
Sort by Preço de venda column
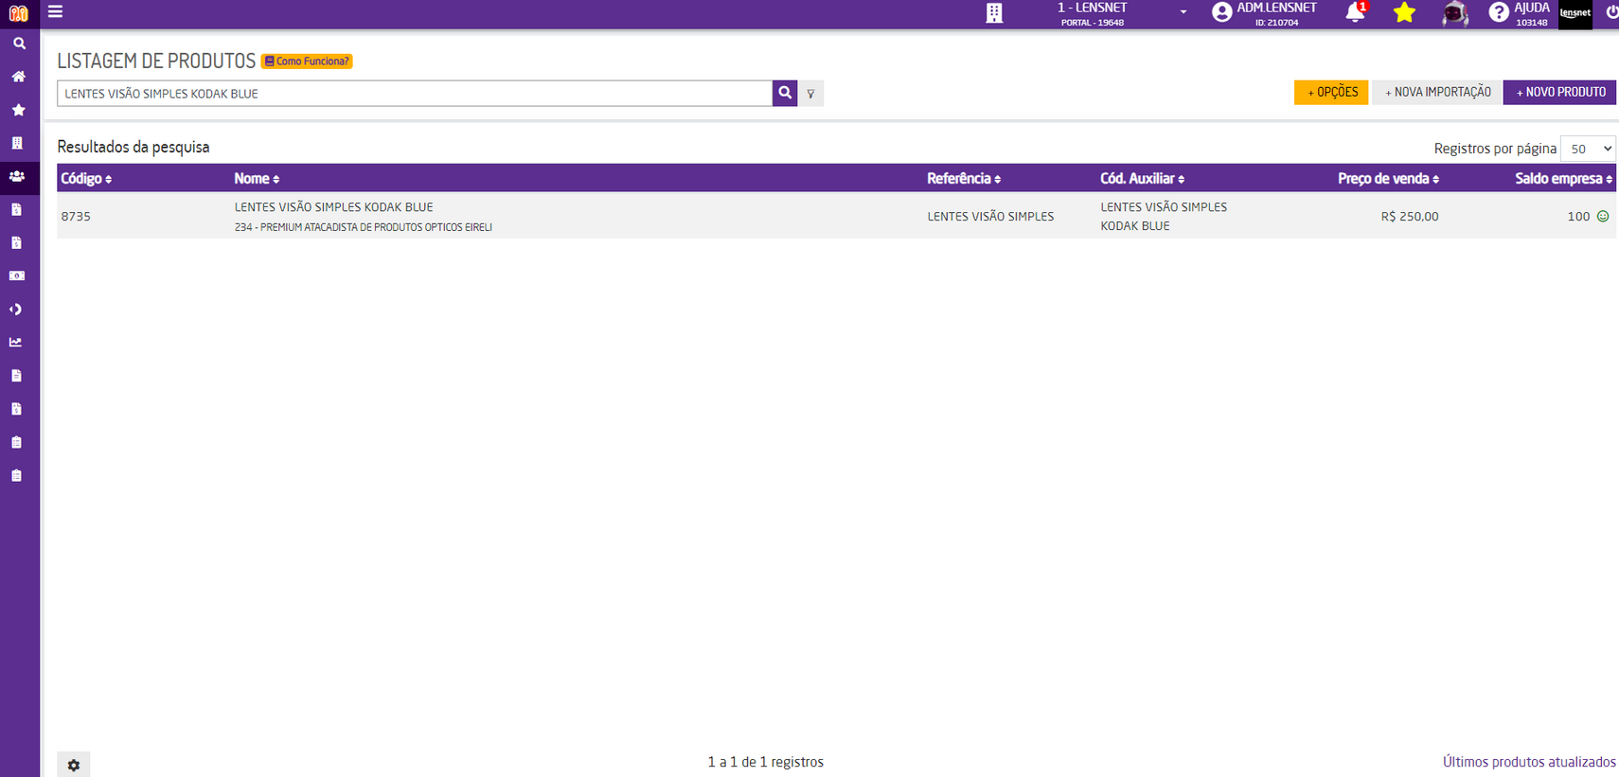tap(1387, 179)
